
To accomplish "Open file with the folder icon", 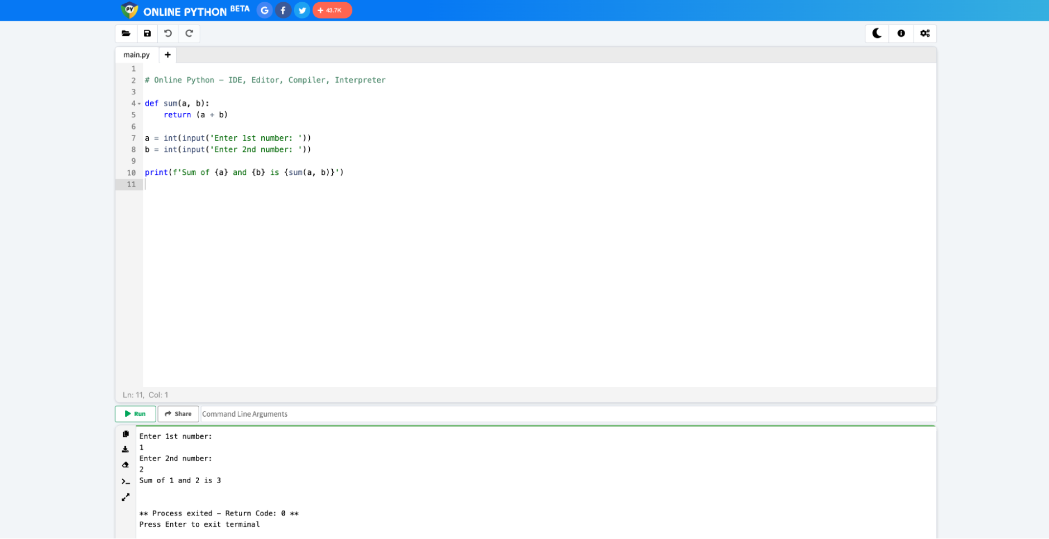I will (x=126, y=33).
